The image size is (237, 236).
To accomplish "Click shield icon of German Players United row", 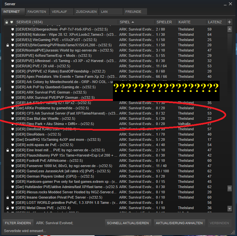I will pos(13,177).
